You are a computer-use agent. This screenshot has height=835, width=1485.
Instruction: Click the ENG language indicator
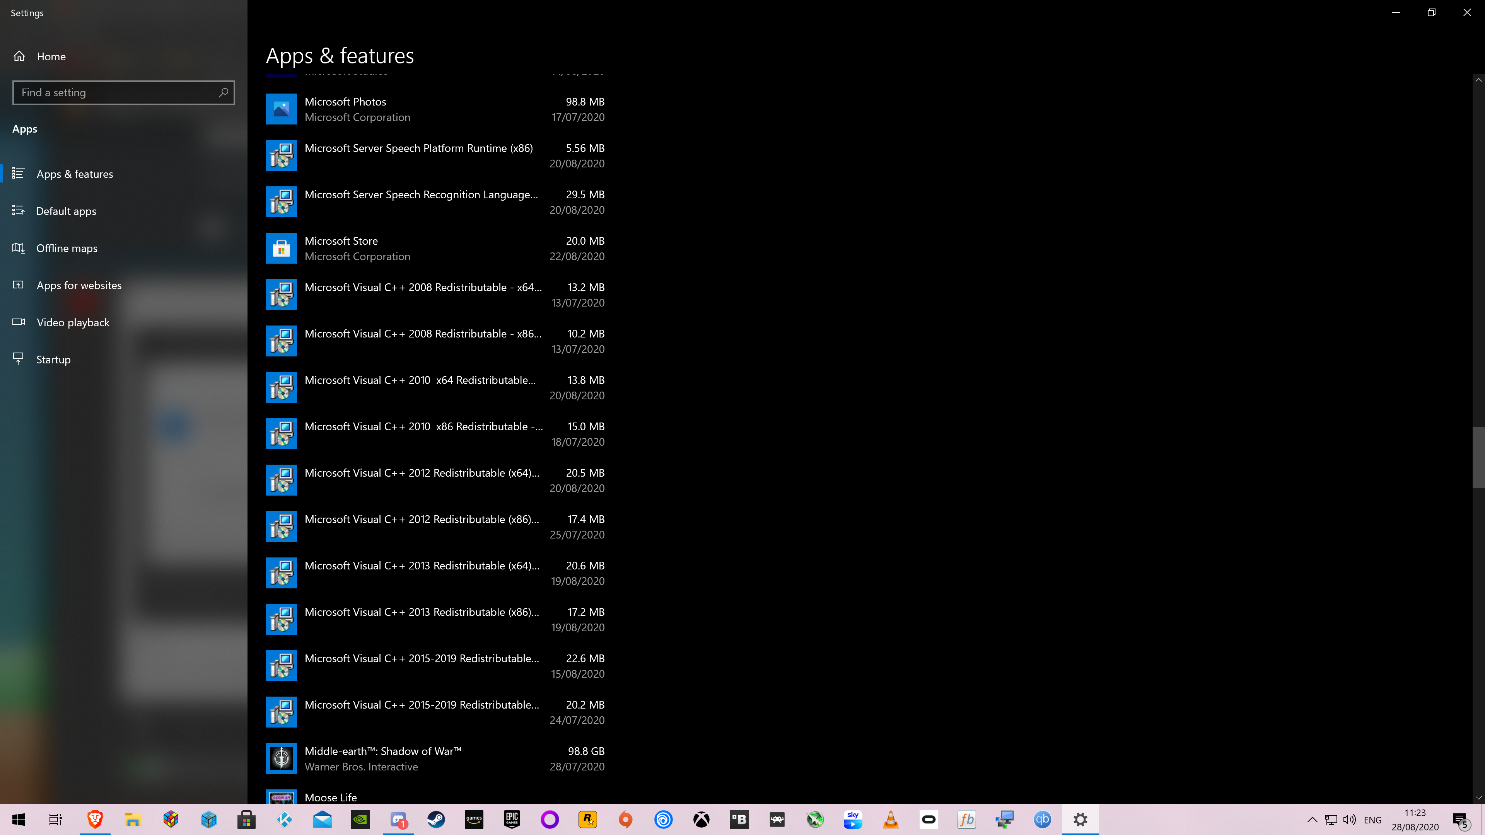tap(1372, 820)
